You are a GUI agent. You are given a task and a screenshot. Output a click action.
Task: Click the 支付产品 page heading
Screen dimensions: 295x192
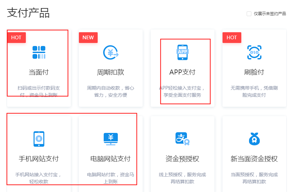(28, 13)
